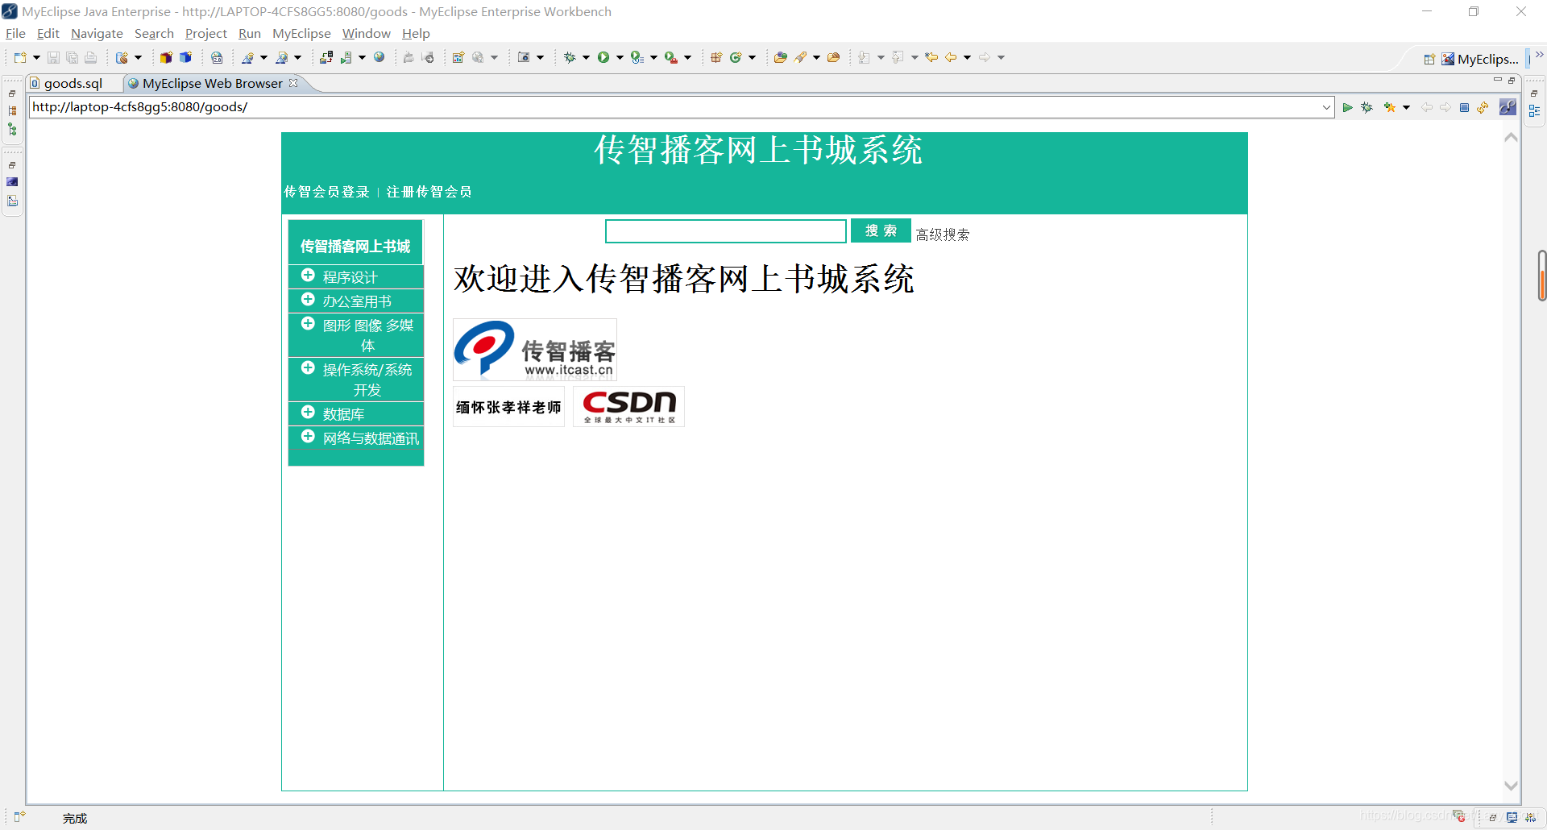Minimize the editor area pane
This screenshot has width=1547, height=830.
coord(1497,80)
